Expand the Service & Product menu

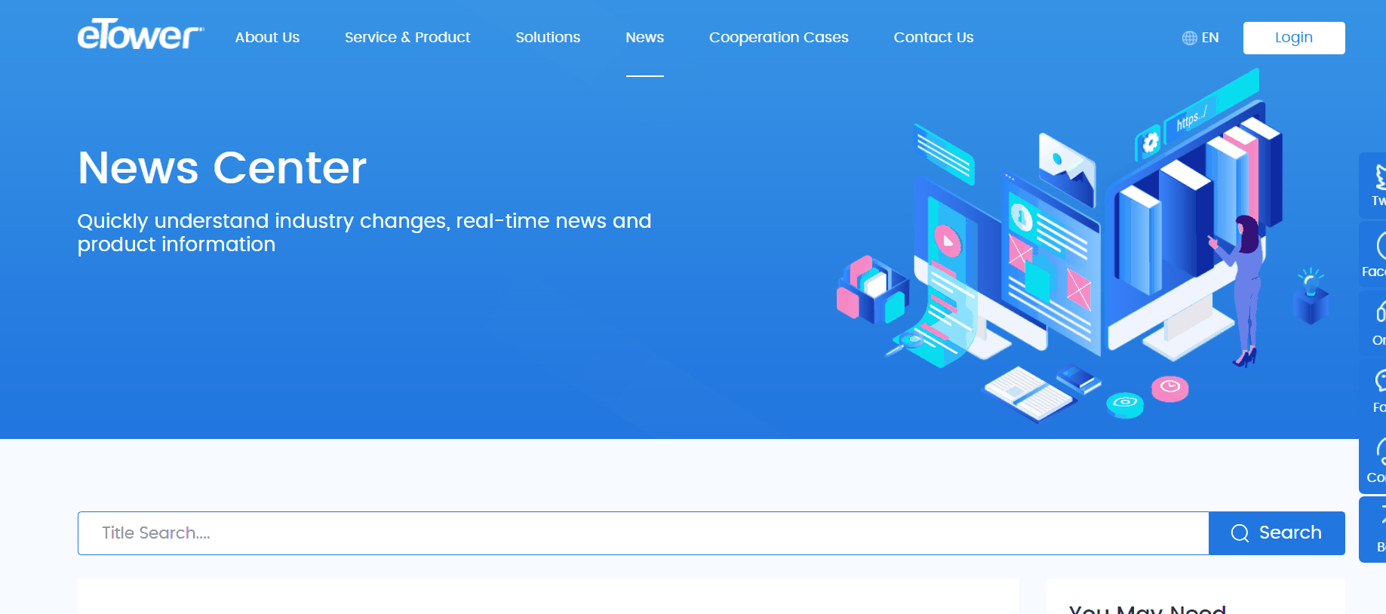407,38
